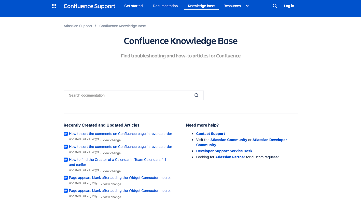361x200 pixels.
Task: Click the page icon next to the last listed article
Action: pos(66,191)
